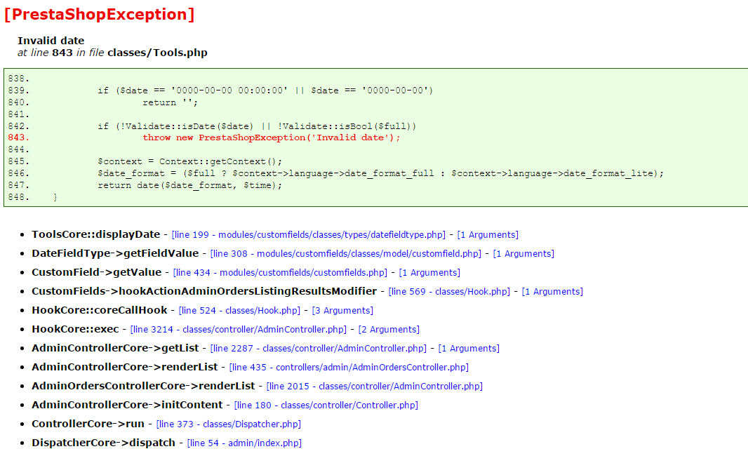Open the line 434 customfields.php link
This screenshot has width=748, height=456.
tap(280, 272)
